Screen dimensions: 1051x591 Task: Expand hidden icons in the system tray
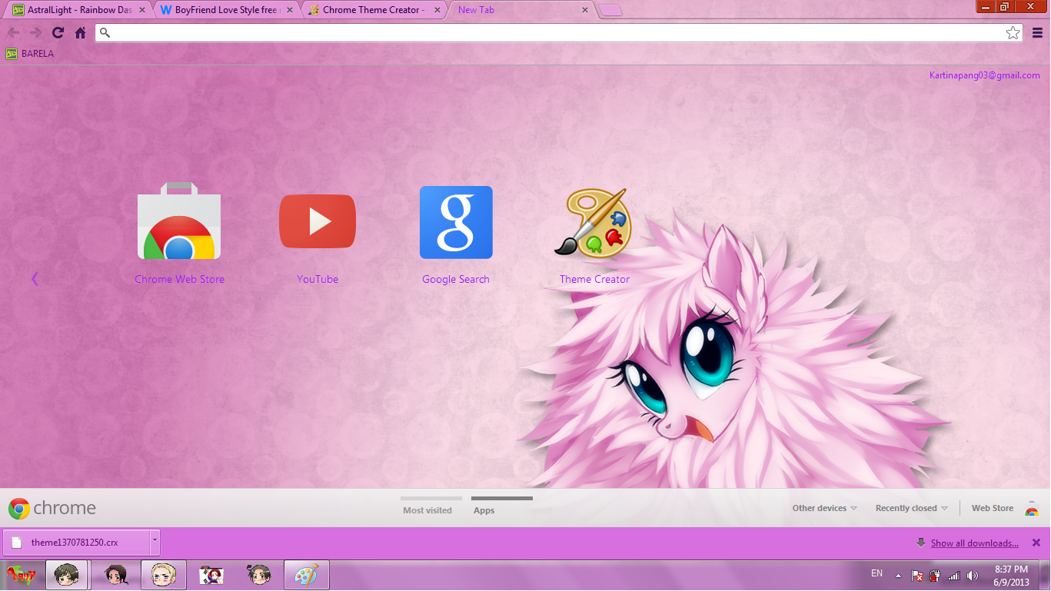pos(897,574)
